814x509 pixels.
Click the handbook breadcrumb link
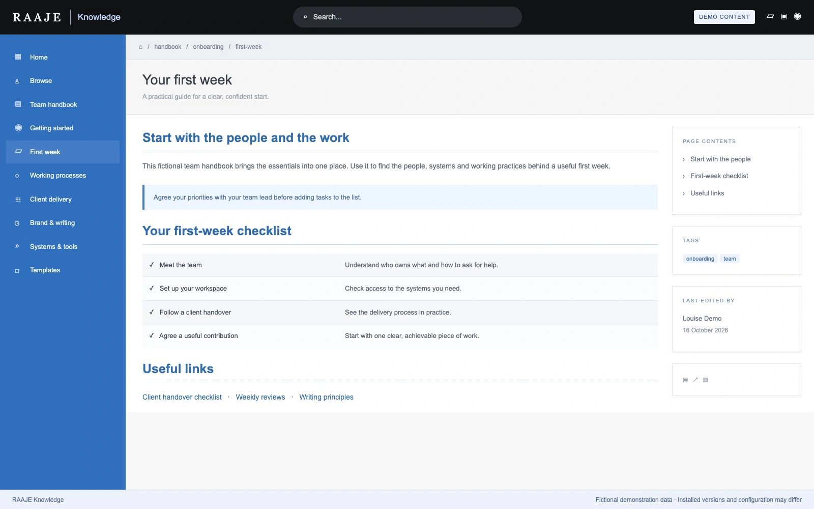click(x=168, y=47)
